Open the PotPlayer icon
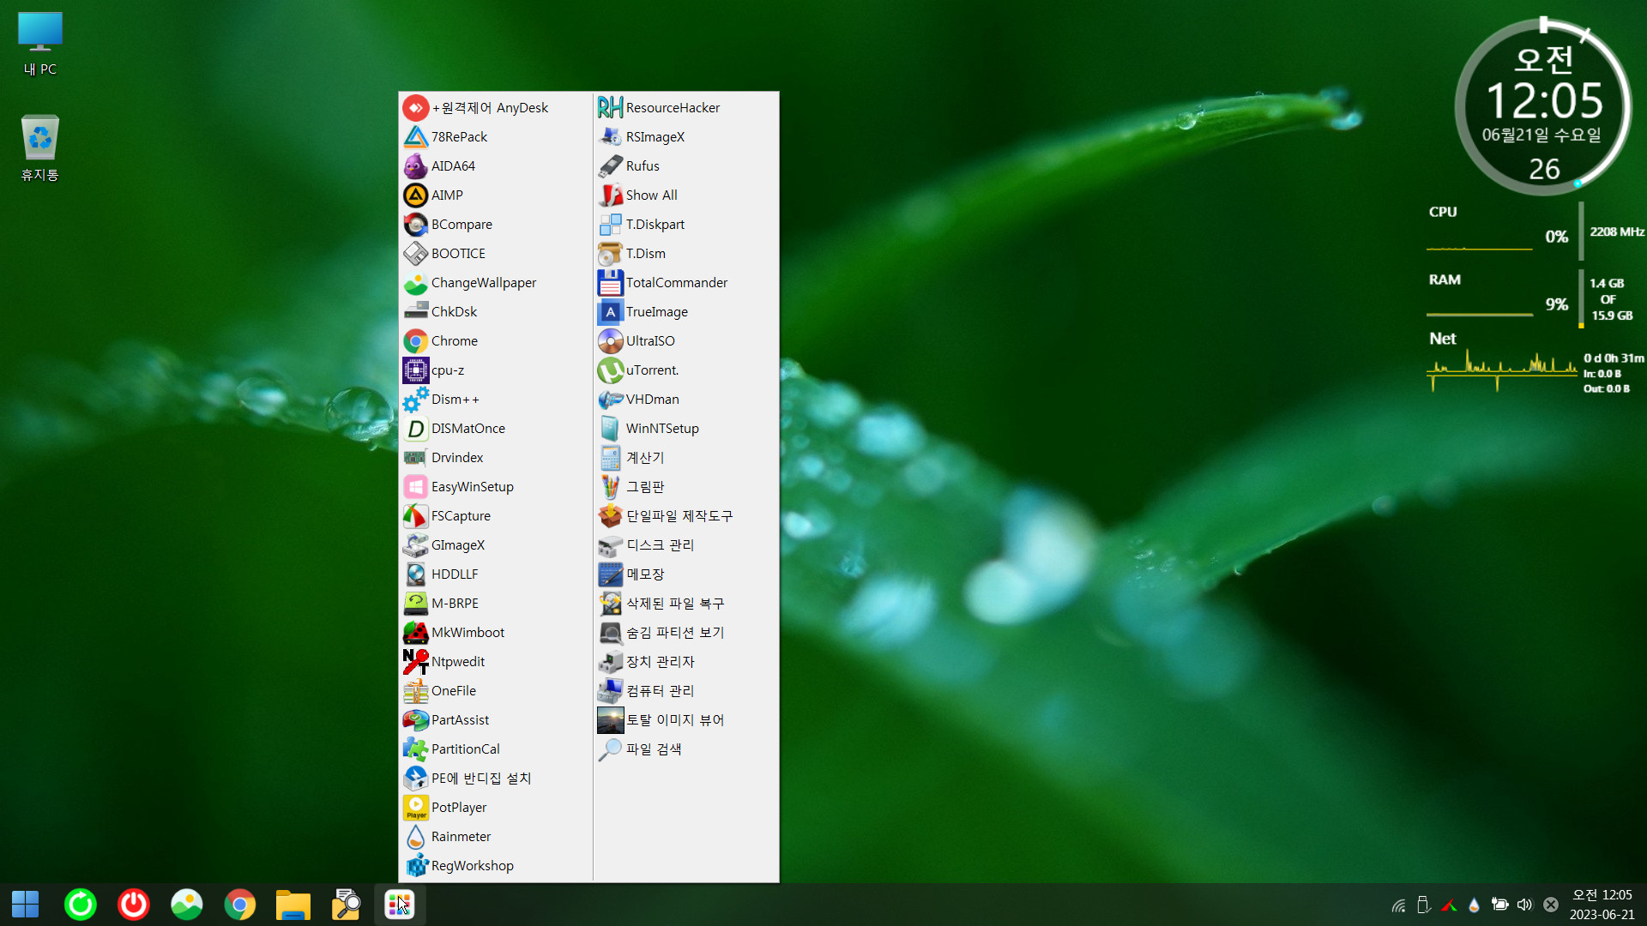This screenshot has height=926, width=1647. click(416, 808)
